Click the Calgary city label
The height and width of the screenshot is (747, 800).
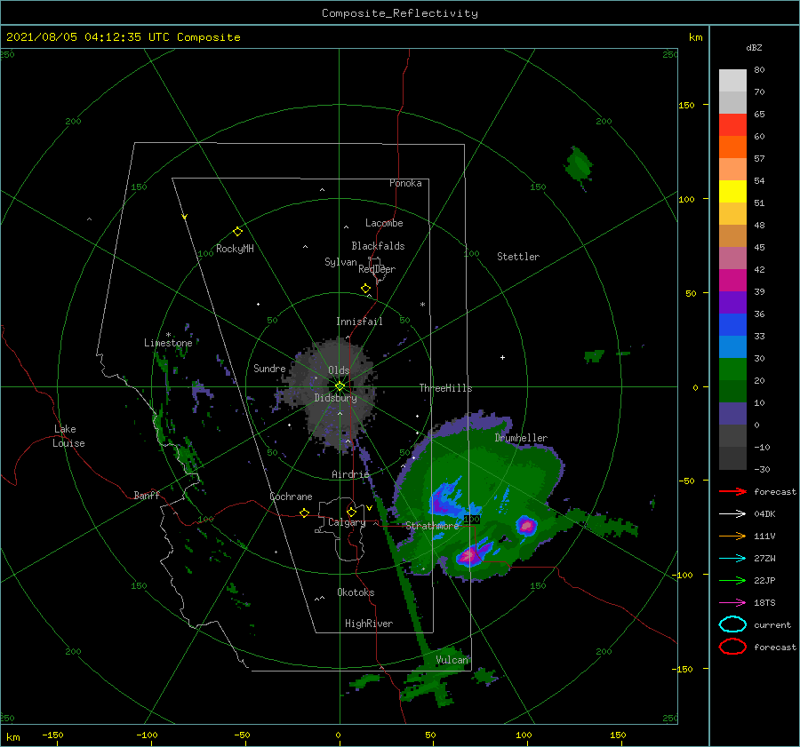(347, 522)
